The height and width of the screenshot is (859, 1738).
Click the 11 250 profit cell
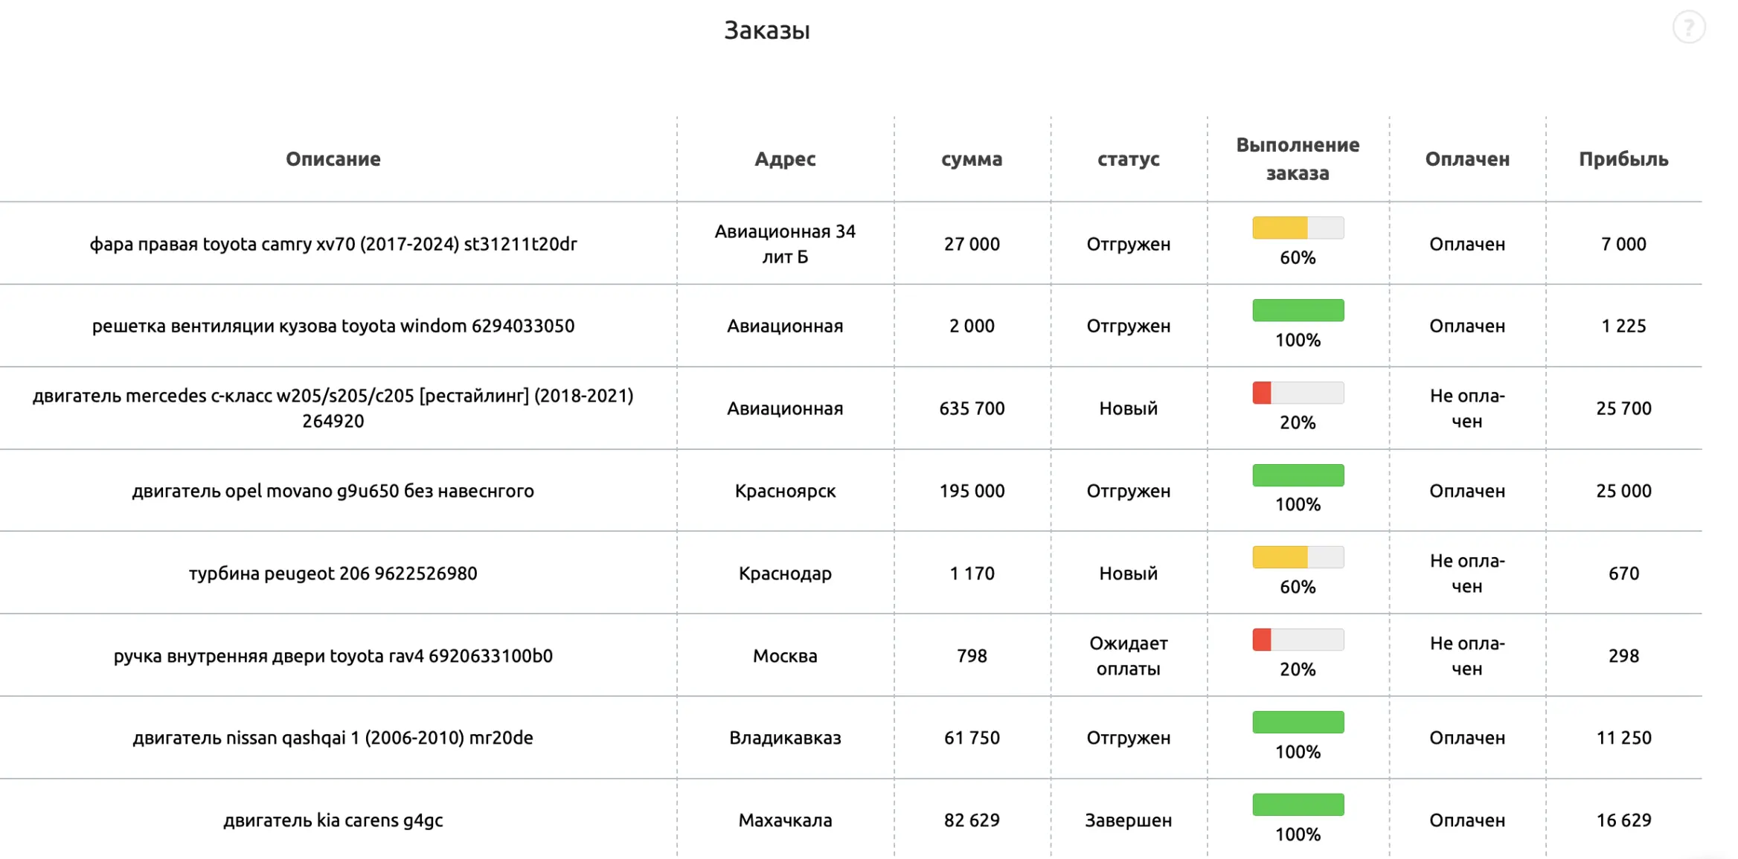pos(1623,738)
